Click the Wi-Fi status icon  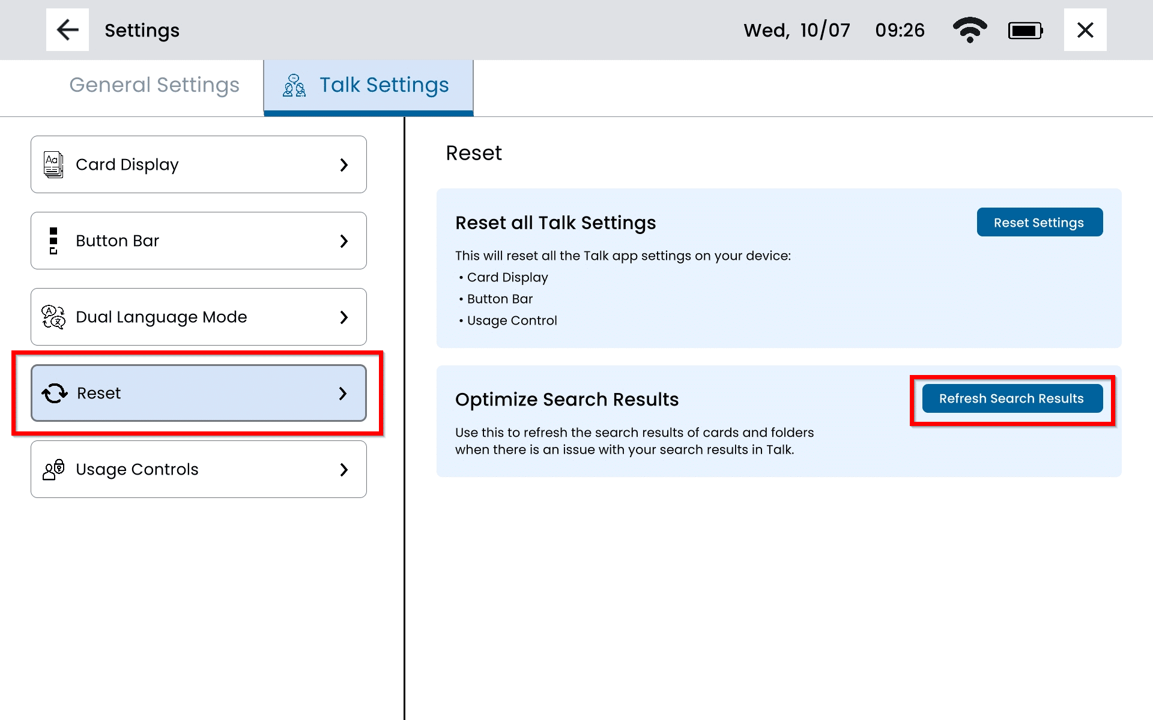pos(969,30)
